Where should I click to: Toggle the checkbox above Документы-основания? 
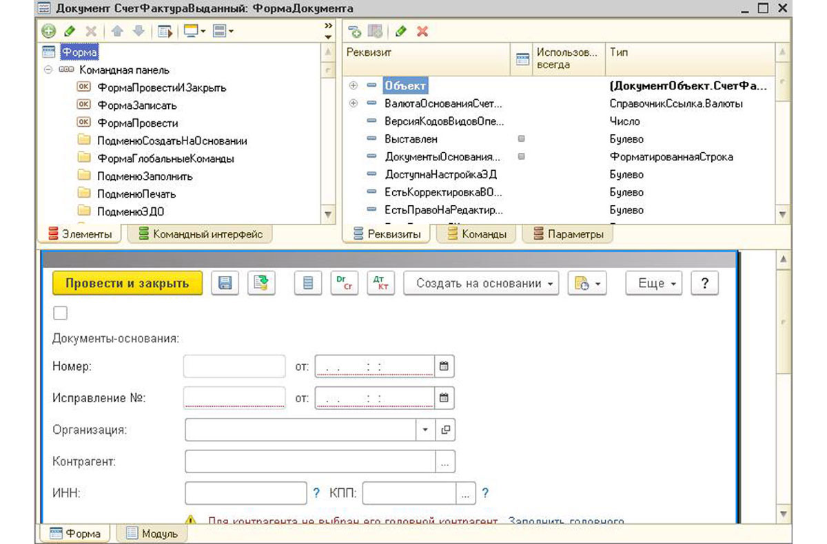click(61, 313)
